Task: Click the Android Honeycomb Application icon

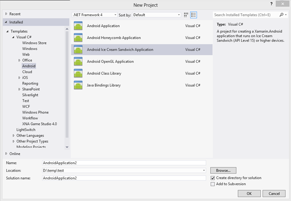Action: [x=78, y=38]
